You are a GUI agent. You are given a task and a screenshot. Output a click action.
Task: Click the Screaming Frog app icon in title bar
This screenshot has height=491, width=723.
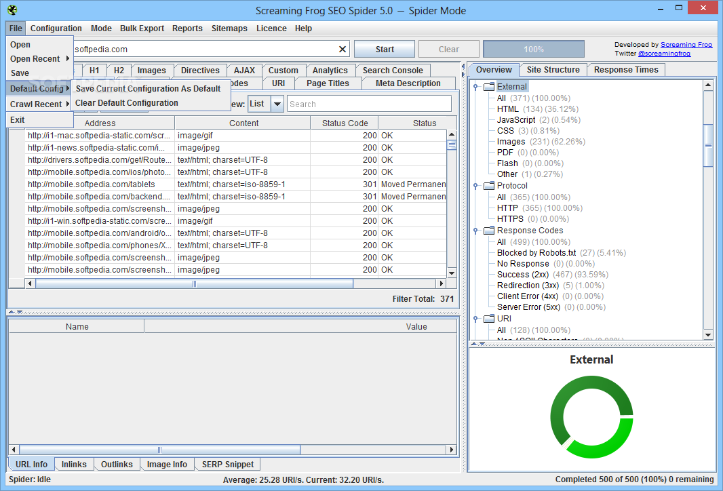click(x=12, y=9)
